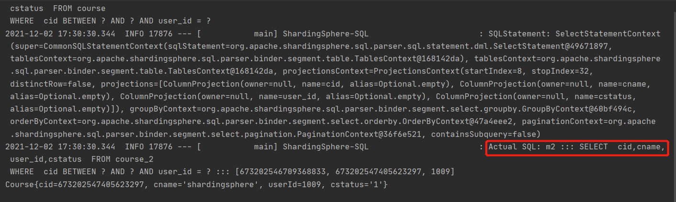
Task: Click the second ShardingSphere-SQL logger name
Action: [326, 147]
